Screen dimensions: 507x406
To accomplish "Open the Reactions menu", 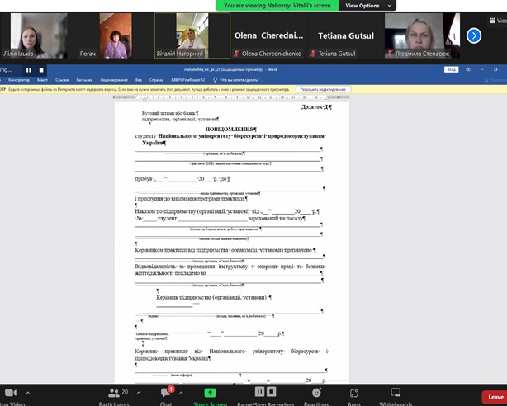I will click(316, 397).
